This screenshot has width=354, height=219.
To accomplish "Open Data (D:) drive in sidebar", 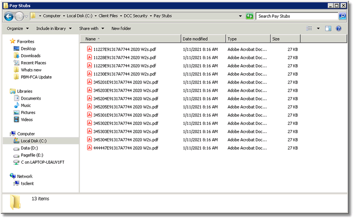I will pos(29,148).
